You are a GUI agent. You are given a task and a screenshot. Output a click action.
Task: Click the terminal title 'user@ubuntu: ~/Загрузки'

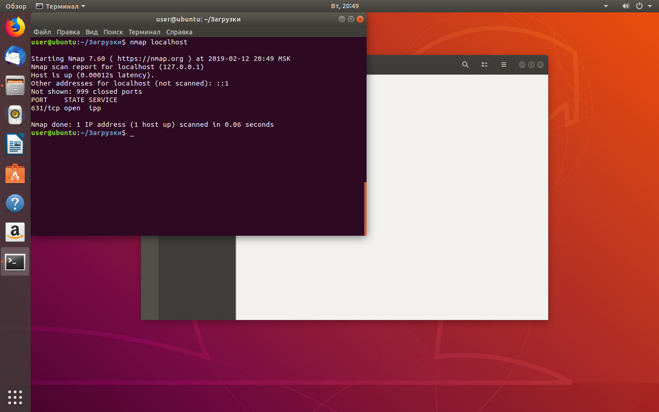coord(198,19)
